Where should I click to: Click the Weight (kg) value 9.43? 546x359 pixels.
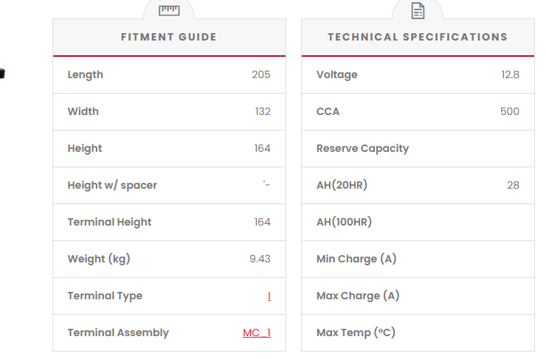tap(260, 259)
